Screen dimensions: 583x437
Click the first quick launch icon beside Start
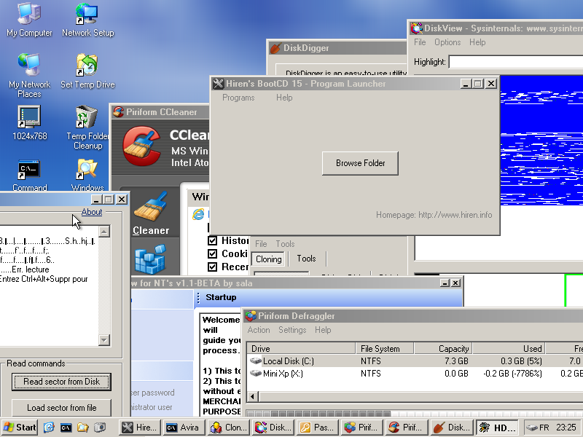(49, 428)
